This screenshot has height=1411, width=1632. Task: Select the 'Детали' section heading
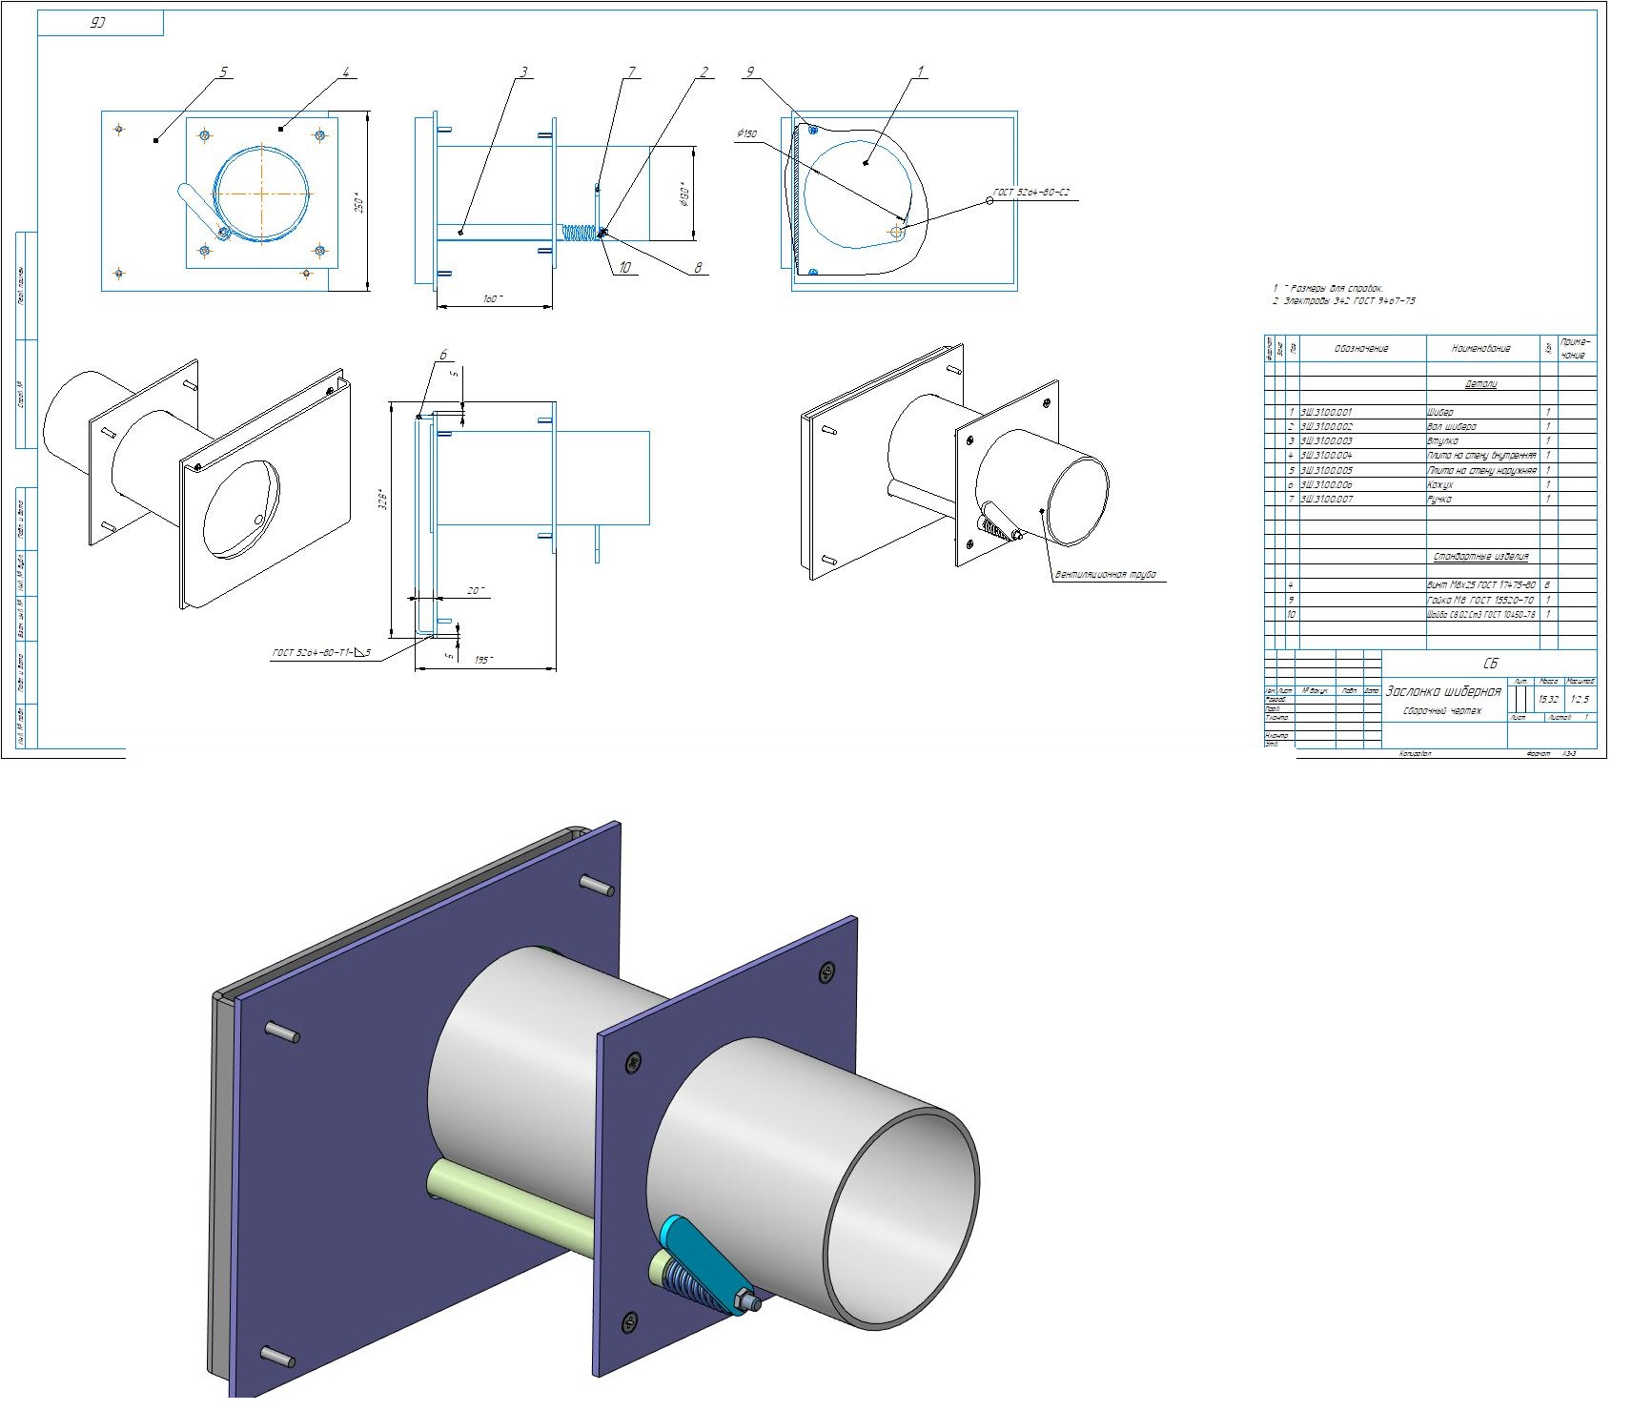tap(1481, 384)
